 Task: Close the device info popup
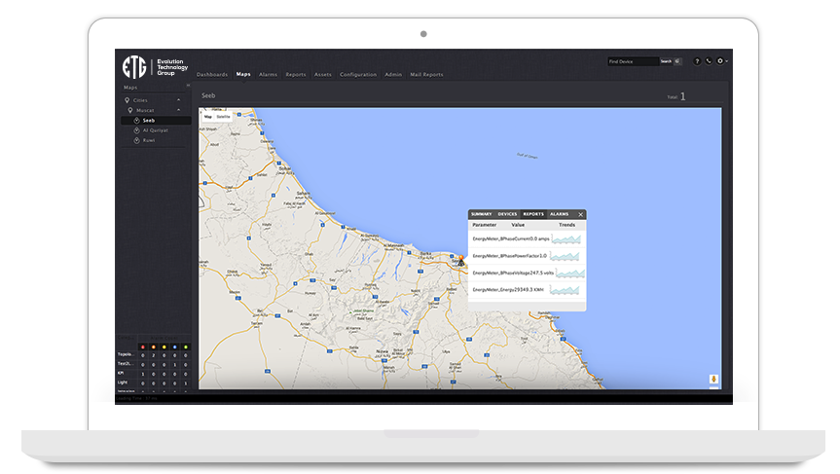click(x=581, y=215)
